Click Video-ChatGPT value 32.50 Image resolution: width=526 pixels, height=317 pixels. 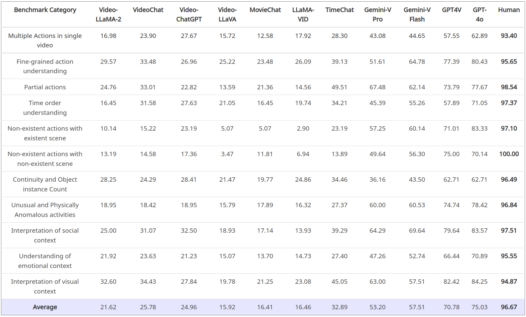[189, 231]
